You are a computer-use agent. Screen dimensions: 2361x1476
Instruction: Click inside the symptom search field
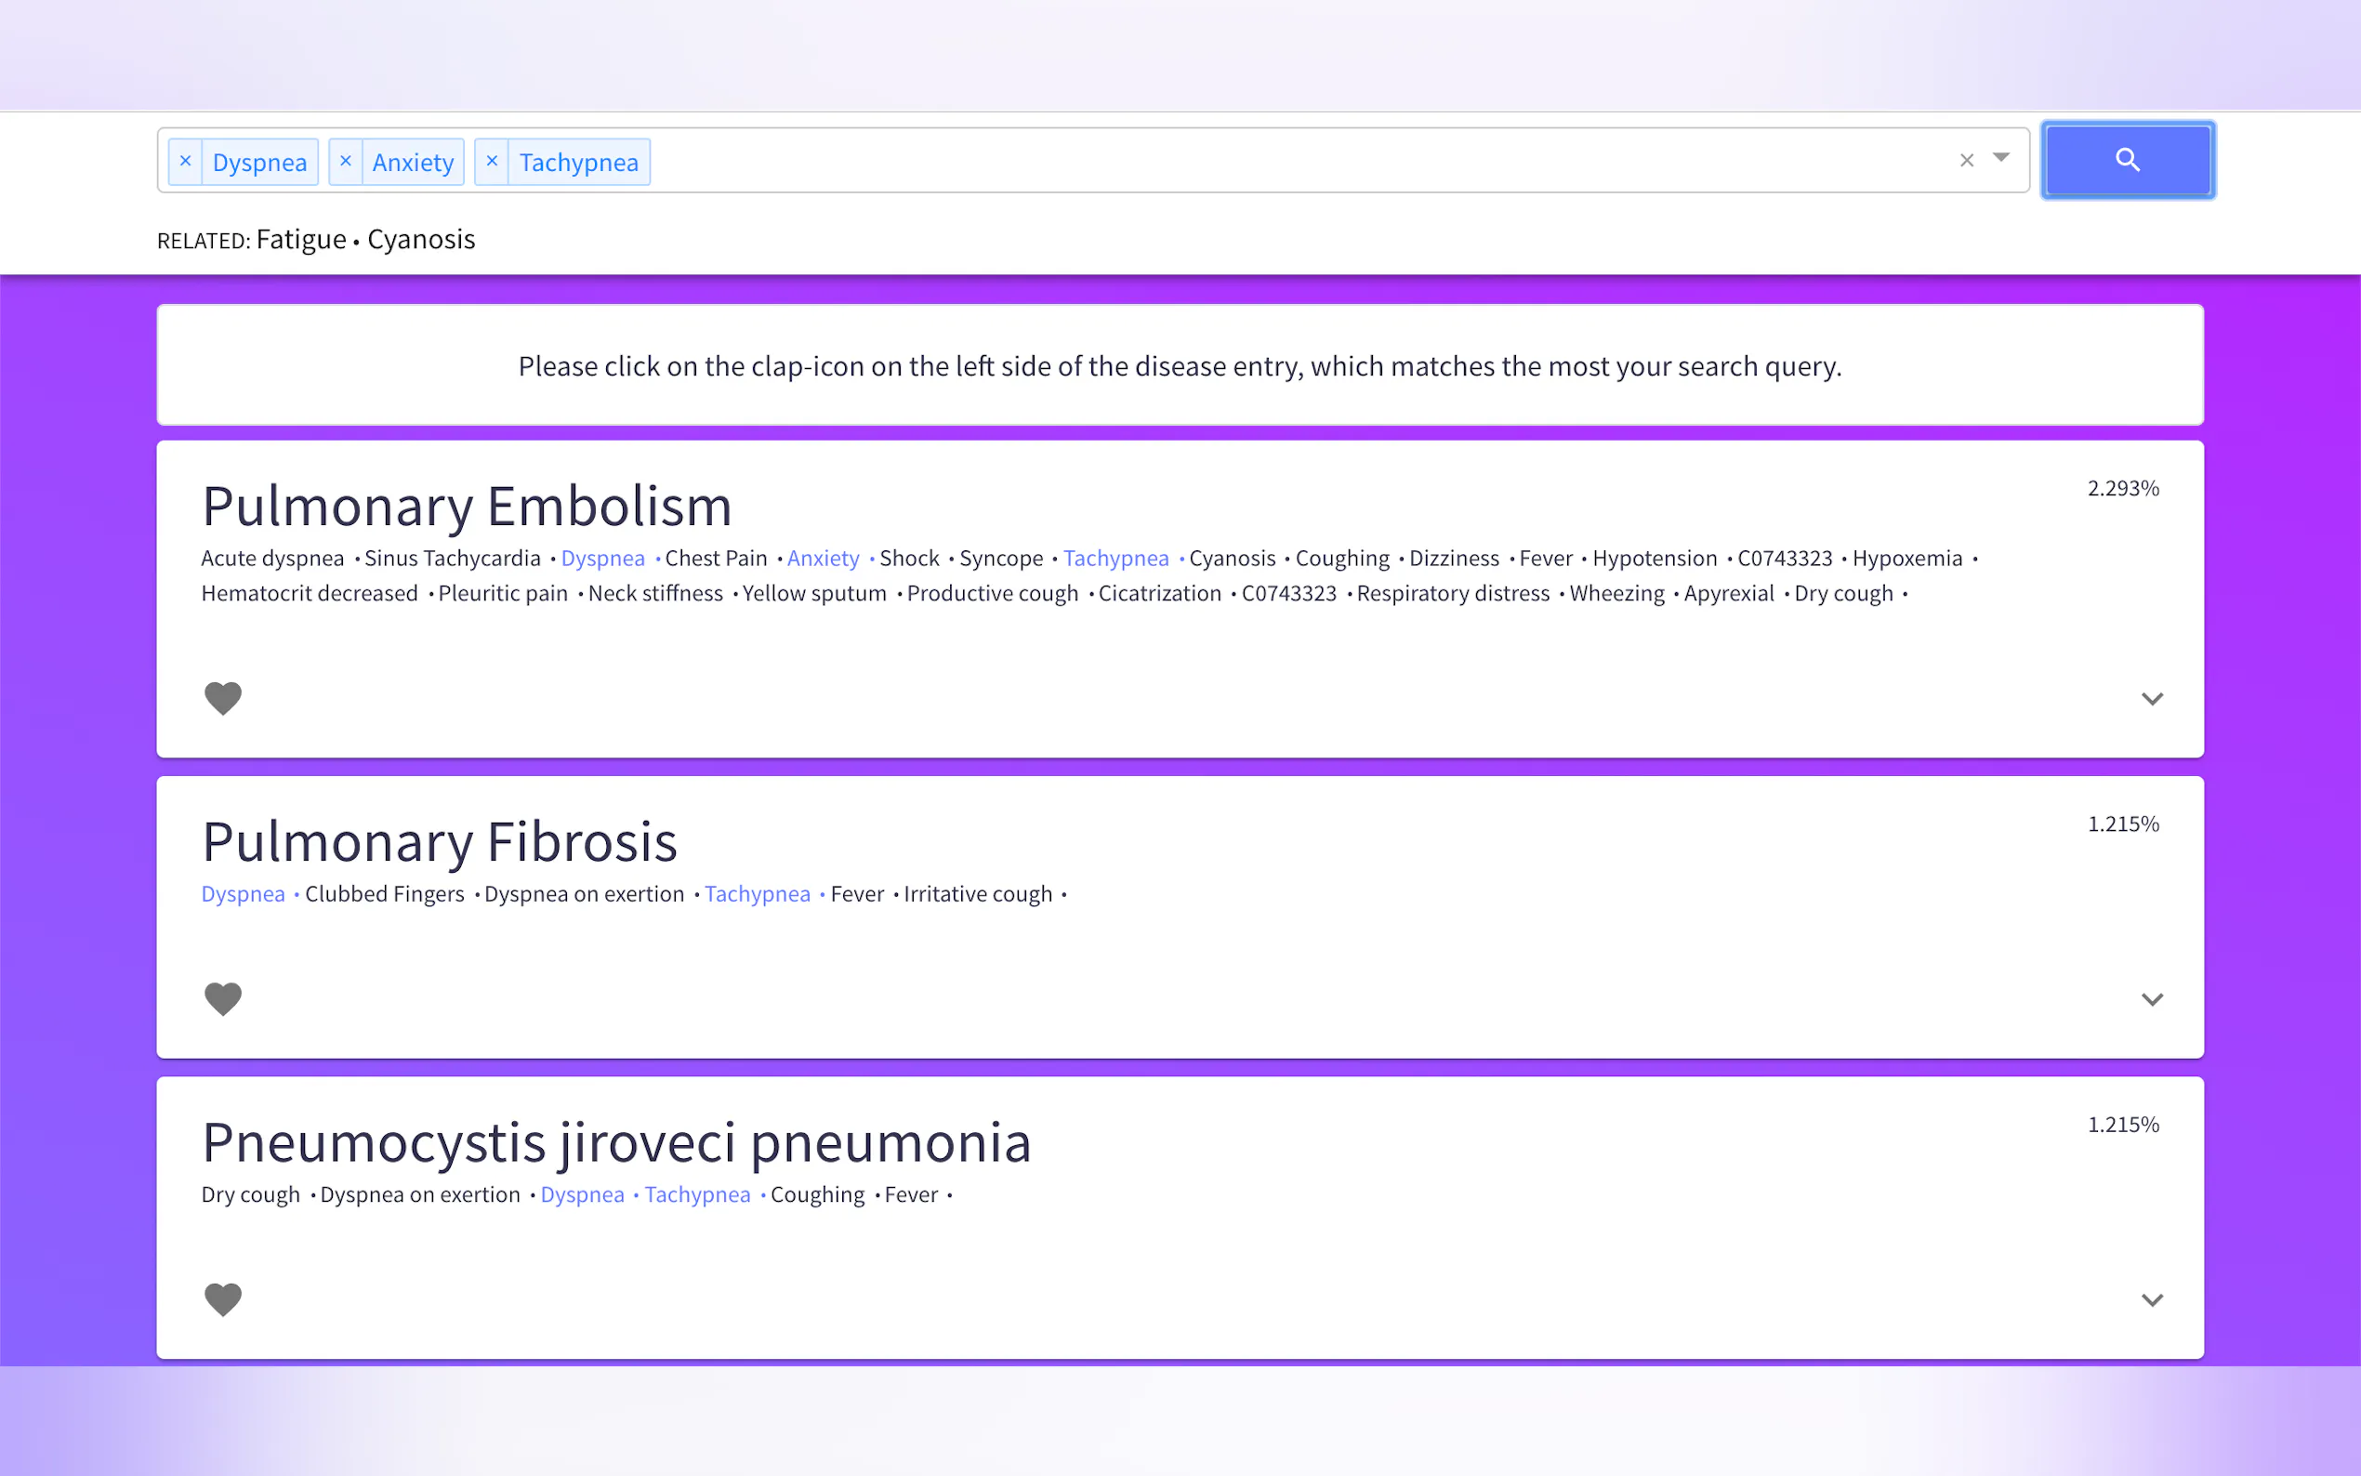pyautogui.click(x=1269, y=161)
